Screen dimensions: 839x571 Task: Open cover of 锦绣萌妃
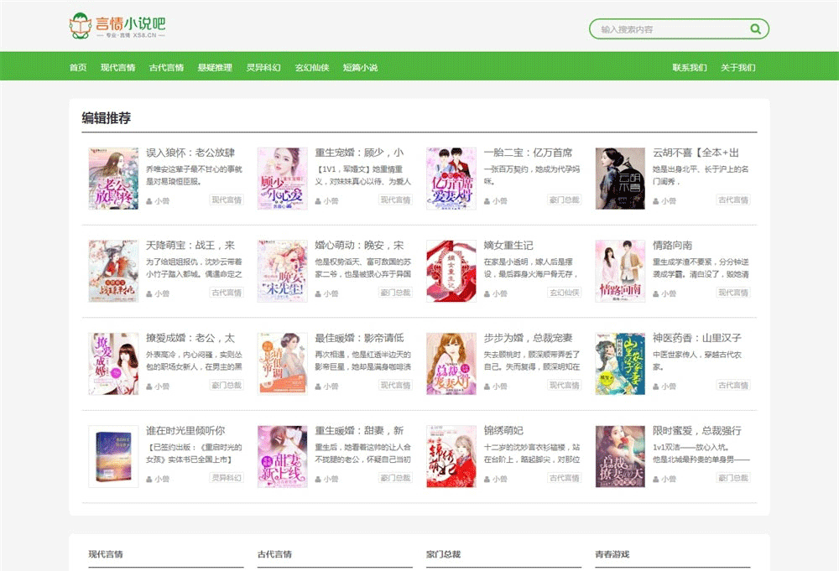[451, 456]
